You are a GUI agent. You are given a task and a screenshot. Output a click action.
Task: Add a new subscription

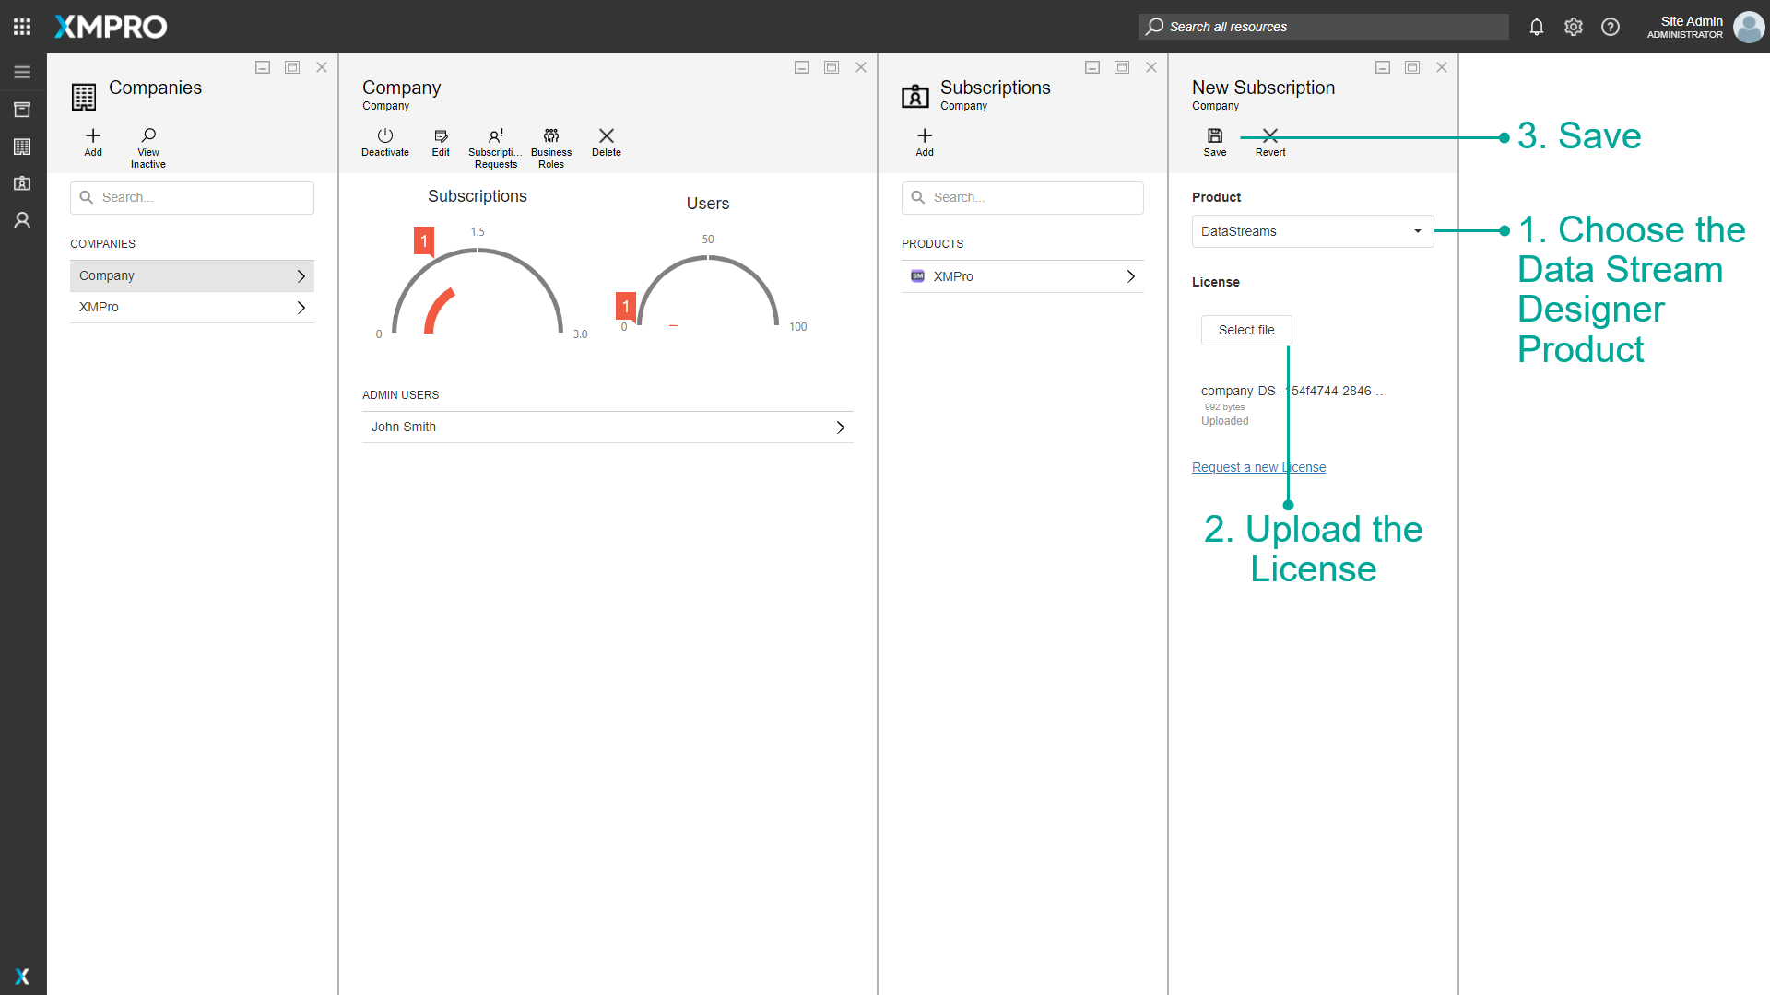pyautogui.click(x=925, y=136)
